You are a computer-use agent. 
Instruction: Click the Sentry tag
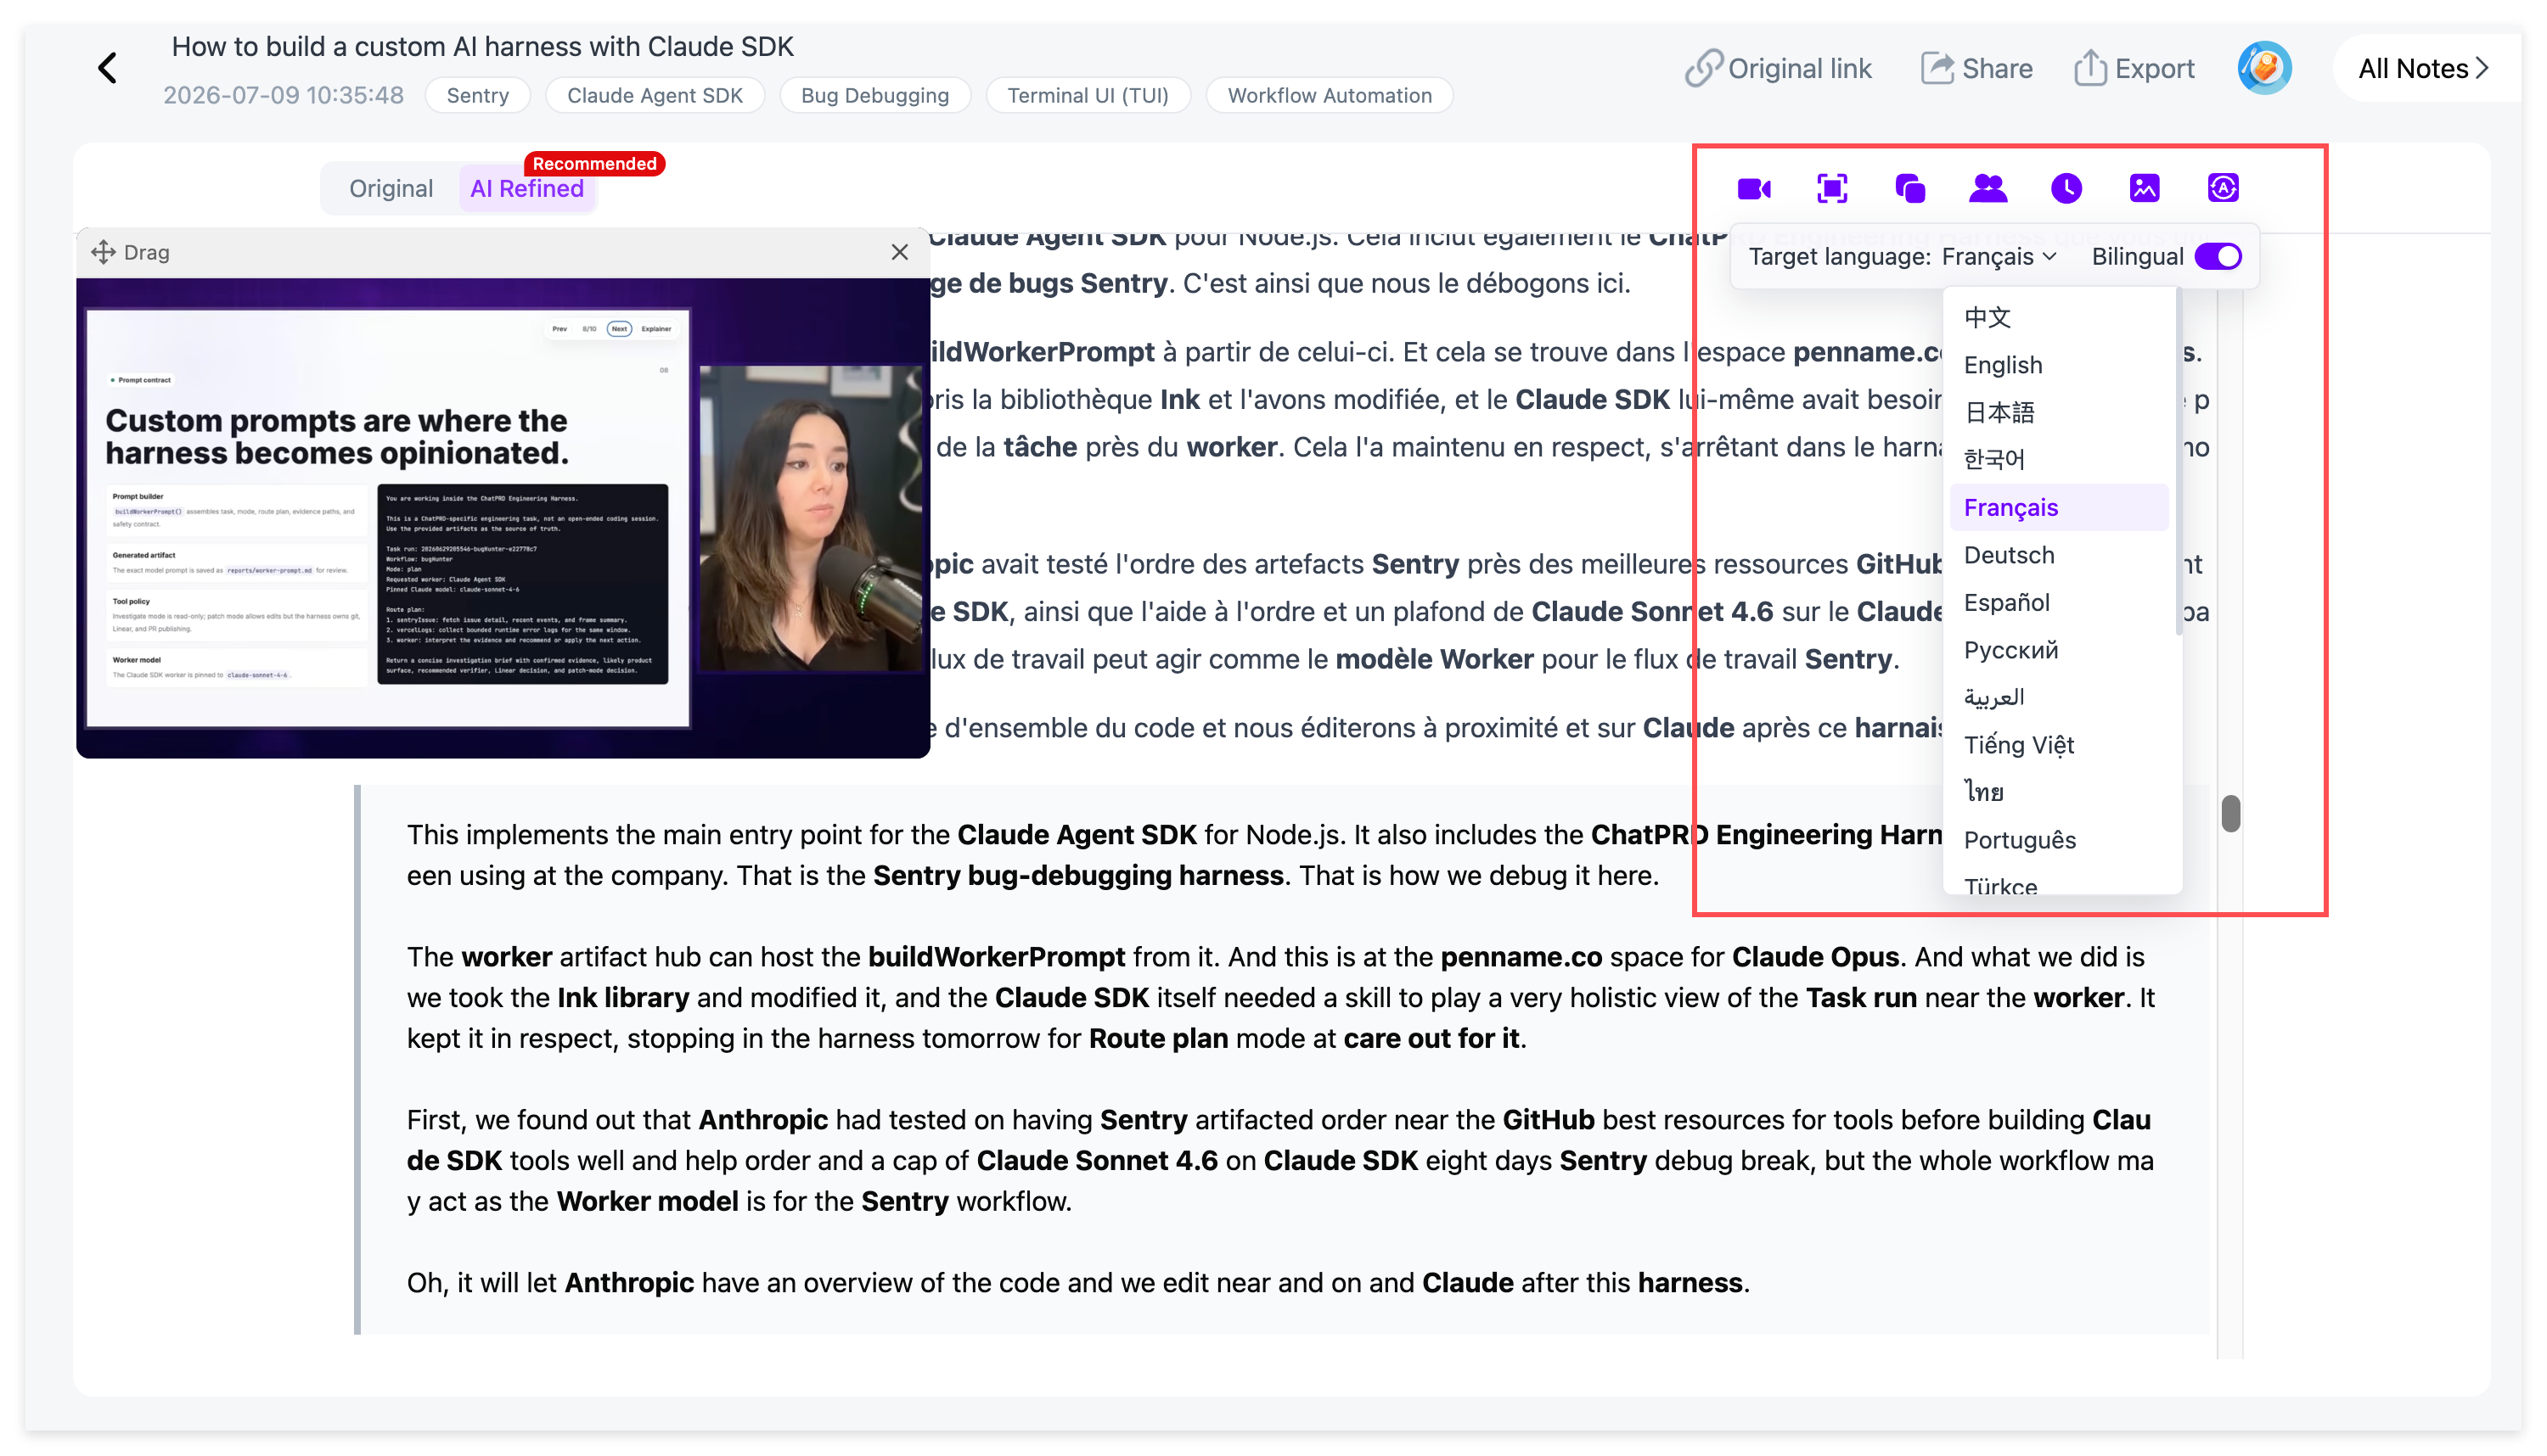point(477,95)
